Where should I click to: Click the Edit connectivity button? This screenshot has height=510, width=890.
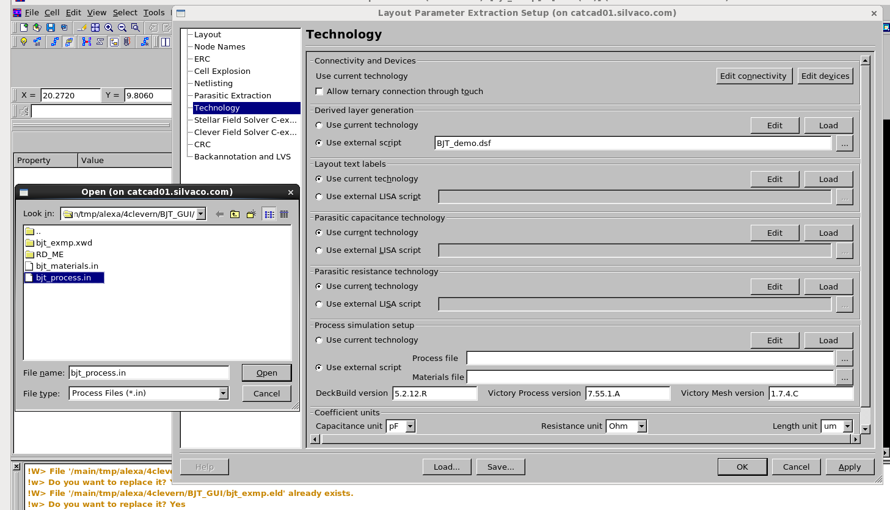[x=753, y=76]
